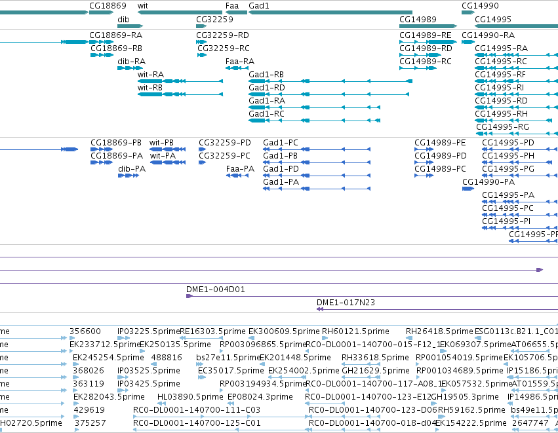Select the CG18869 gene feature
Screen dimensions: 558x433
(x=102, y=12)
